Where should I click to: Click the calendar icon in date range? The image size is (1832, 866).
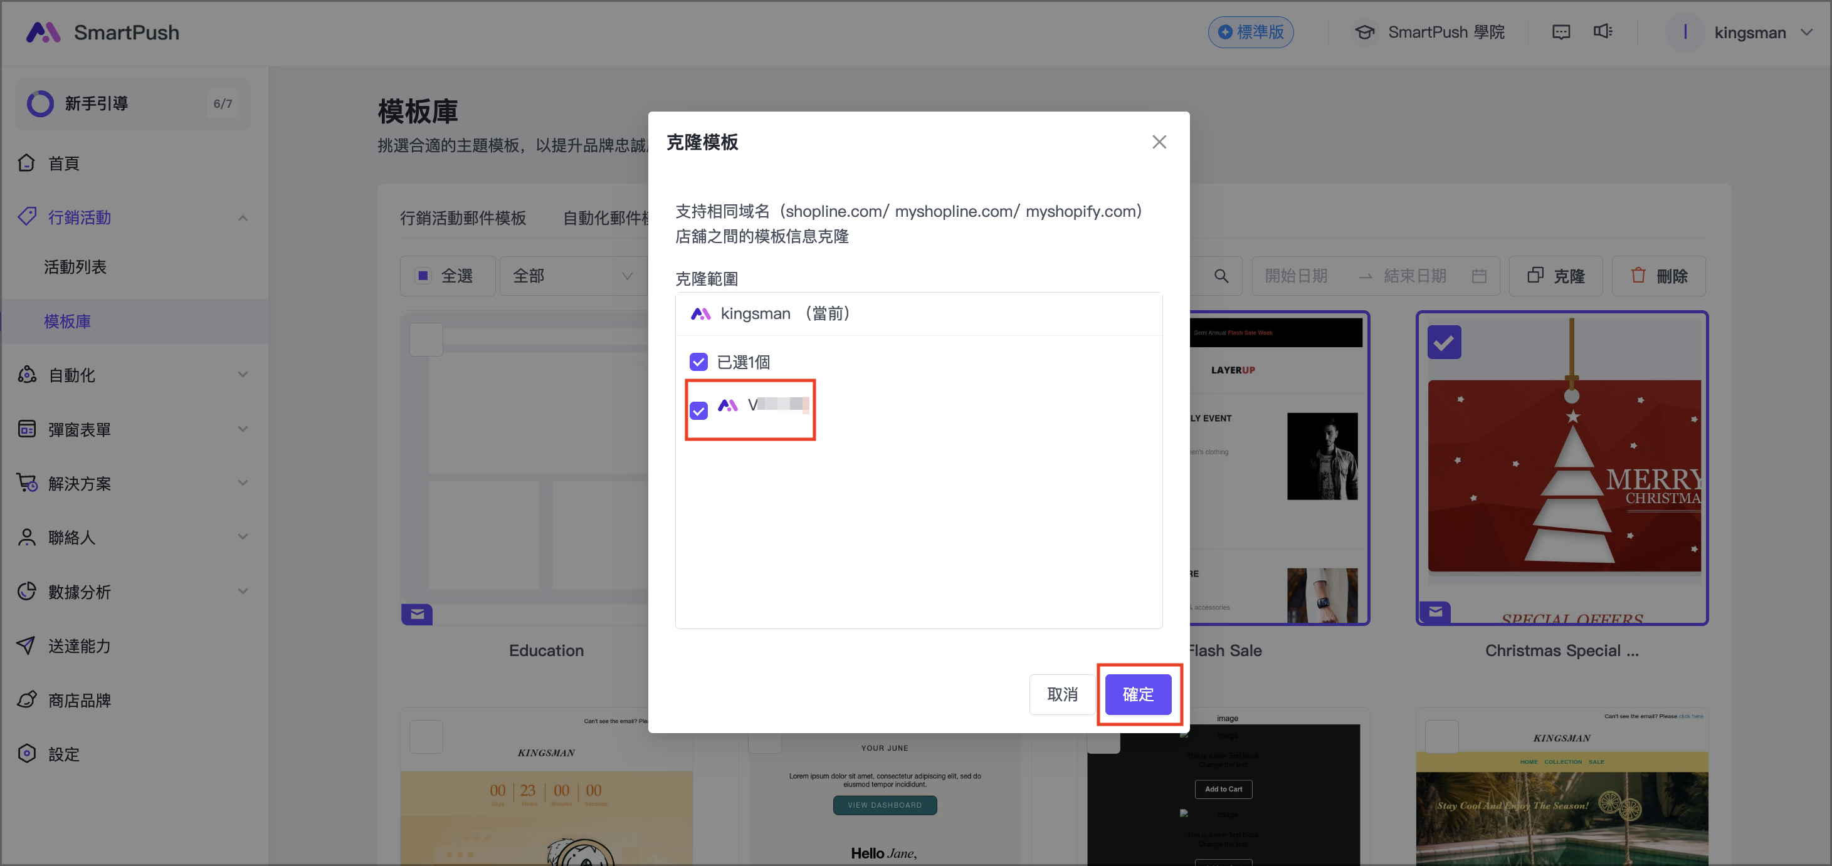click(1479, 276)
